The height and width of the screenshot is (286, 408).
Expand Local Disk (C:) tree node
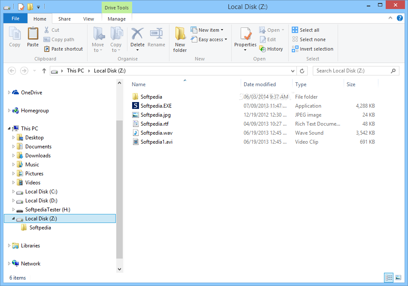pos(14,192)
